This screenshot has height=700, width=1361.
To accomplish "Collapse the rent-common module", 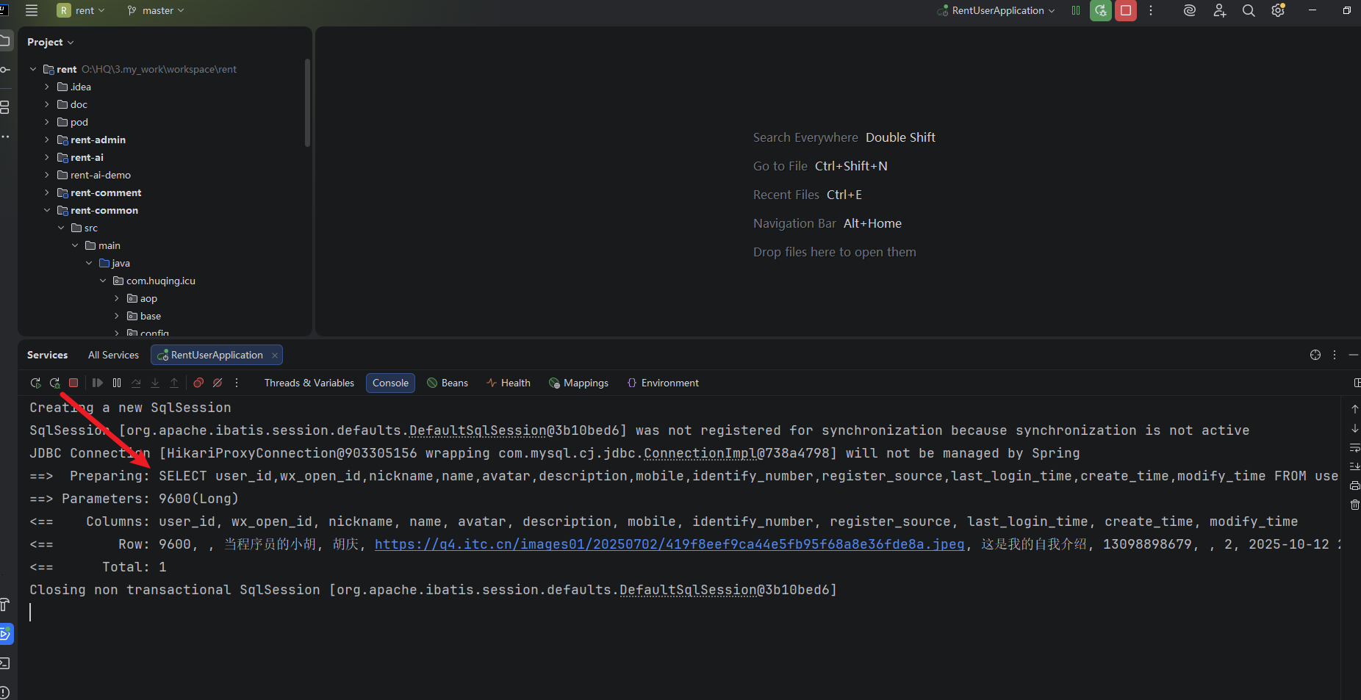I will pyautogui.click(x=47, y=210).
